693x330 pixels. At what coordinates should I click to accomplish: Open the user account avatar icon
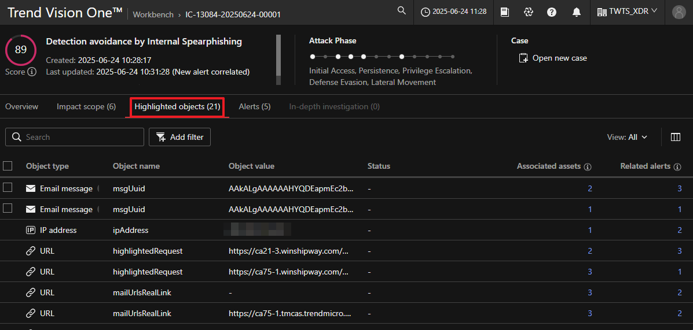click(679, 12)
